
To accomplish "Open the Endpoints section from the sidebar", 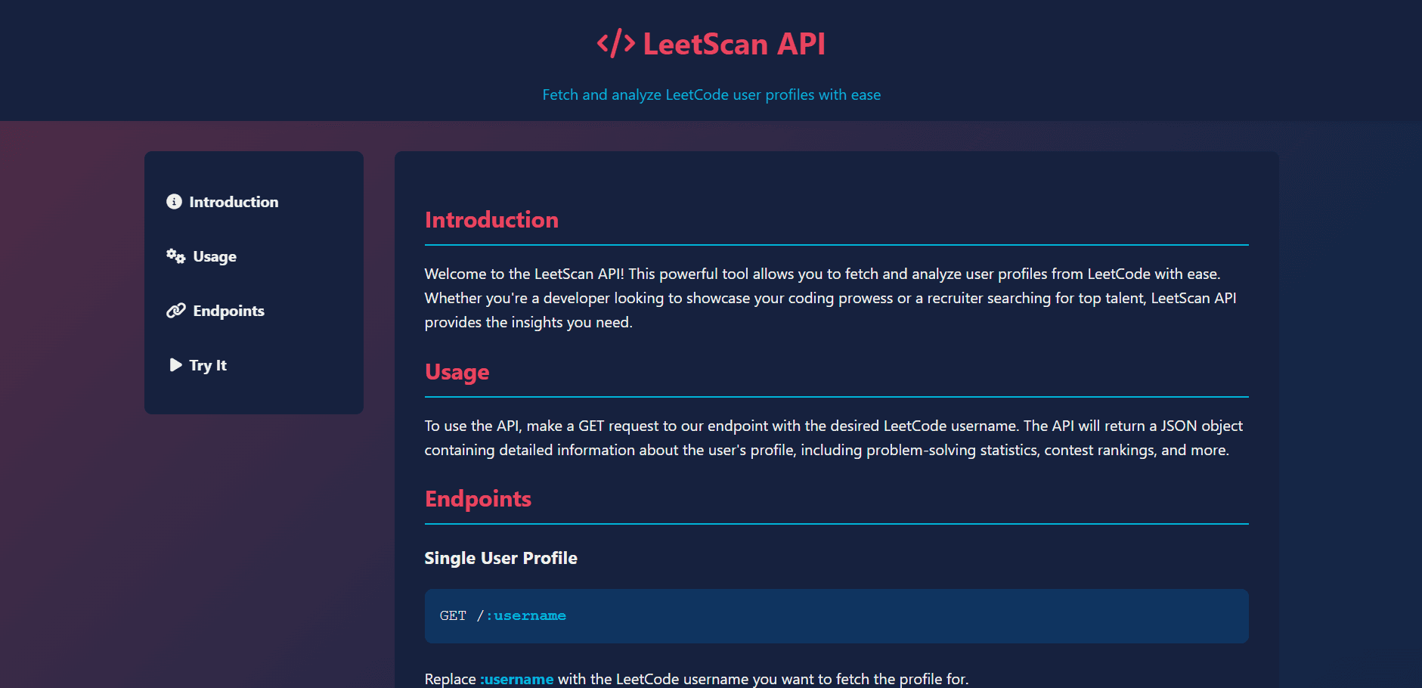I will click(228, 310).
